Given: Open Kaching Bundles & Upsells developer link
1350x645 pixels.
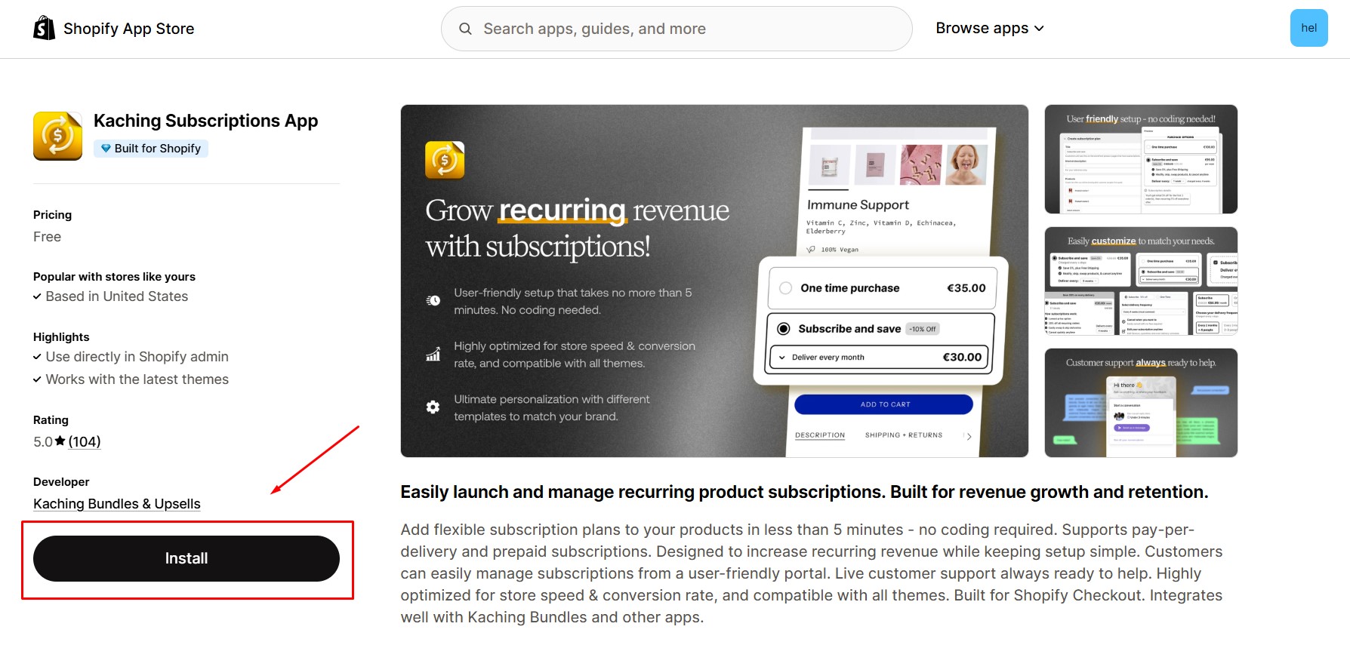Looking at the screenshot, I should click(117, 504).
